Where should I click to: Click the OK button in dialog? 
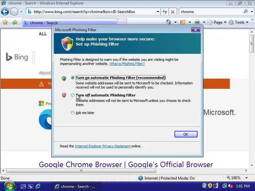(186, 134)
